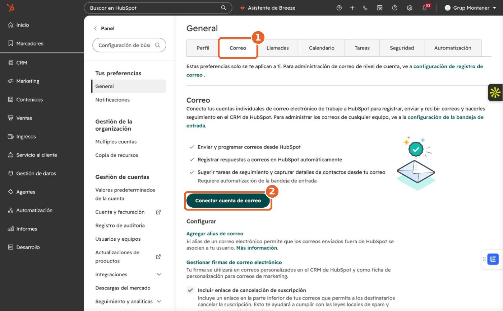Click the external link icon beside Actualizaciones de productos
Screen dimensions: 503x311
158,257
